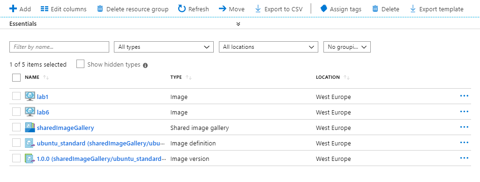
Task: Click the LOCATION column header
Action: coord(328,77)
